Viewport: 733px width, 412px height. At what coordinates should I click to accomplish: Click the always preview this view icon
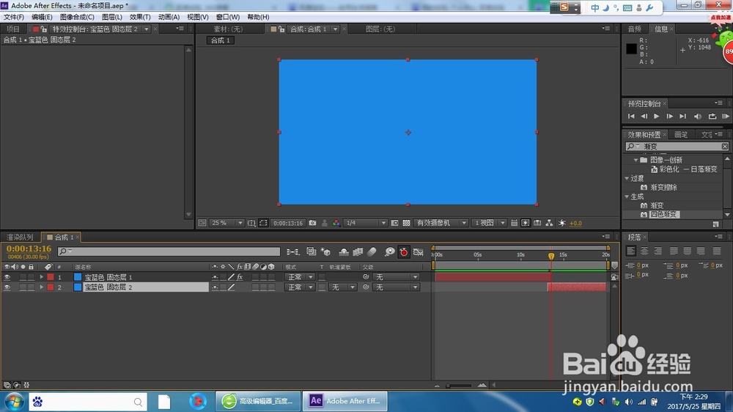[x=202, y=223]
